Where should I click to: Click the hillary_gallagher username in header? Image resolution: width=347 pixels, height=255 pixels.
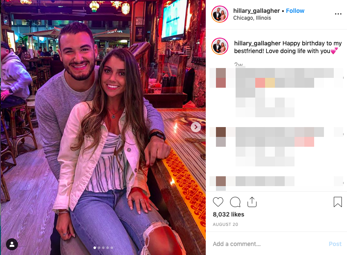coord(256,11)
